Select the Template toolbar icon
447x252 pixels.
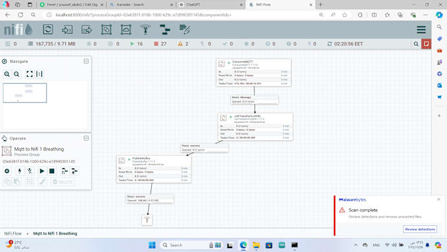coord(165,30)
